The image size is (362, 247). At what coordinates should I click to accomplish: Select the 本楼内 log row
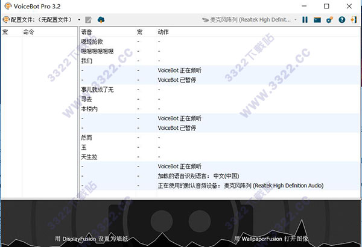click(220, 109)
